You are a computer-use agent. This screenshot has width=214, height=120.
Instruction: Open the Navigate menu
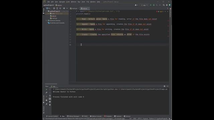62,2
